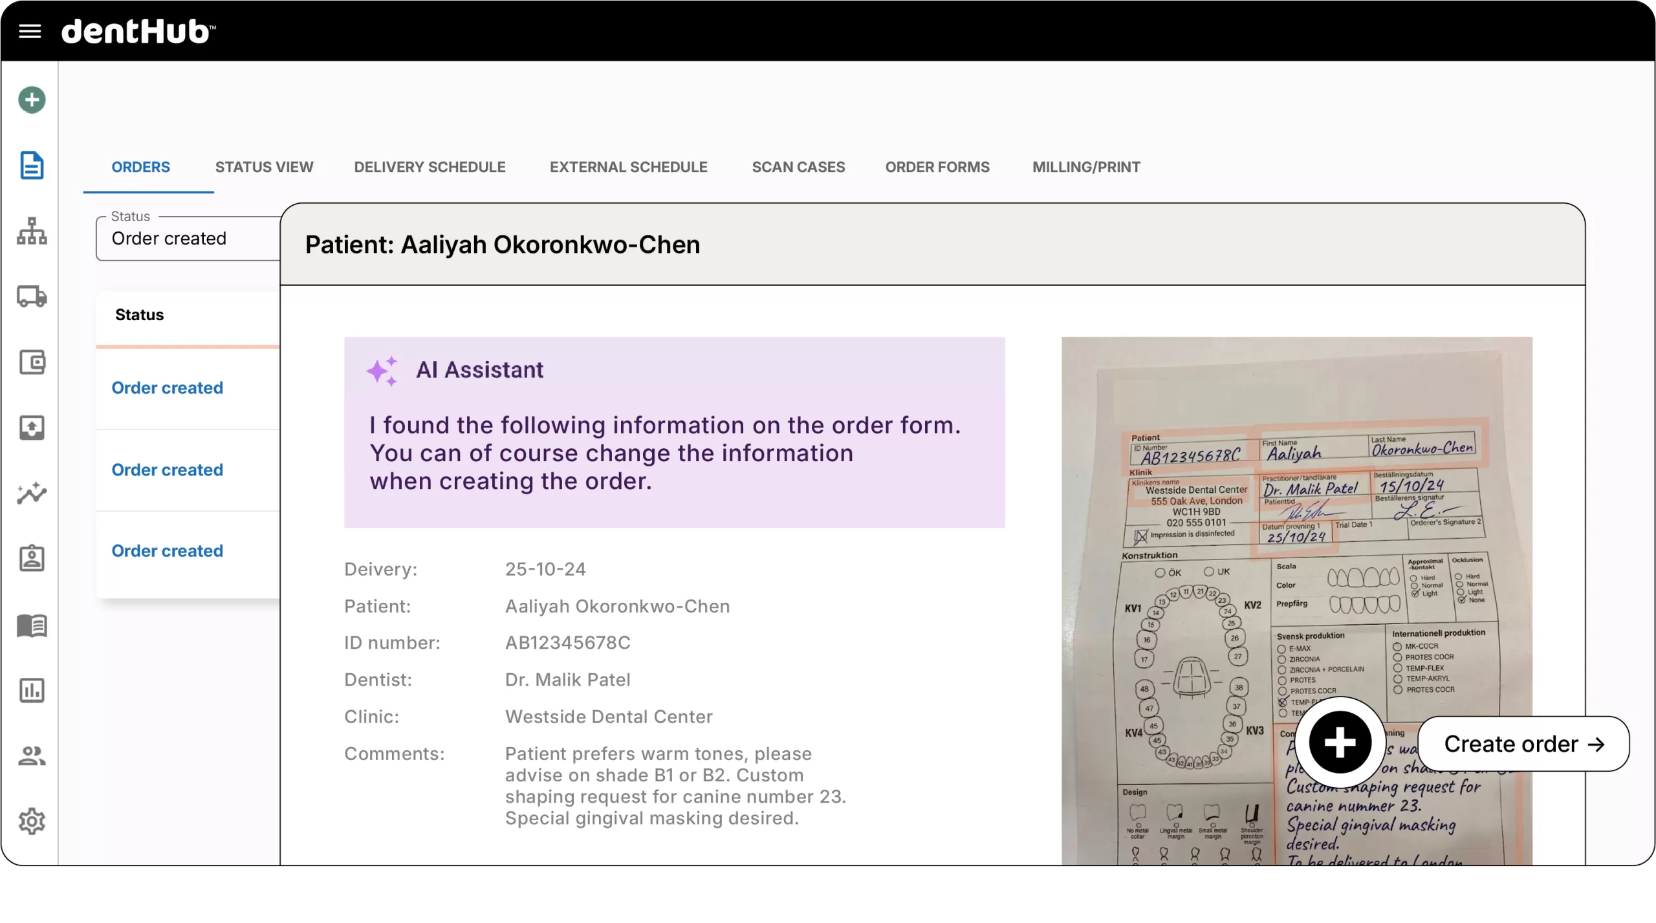Viewport: 1656px width, 923px height.
Task: Open the hierarchy organization icon
Action: [x=32, y=231]
